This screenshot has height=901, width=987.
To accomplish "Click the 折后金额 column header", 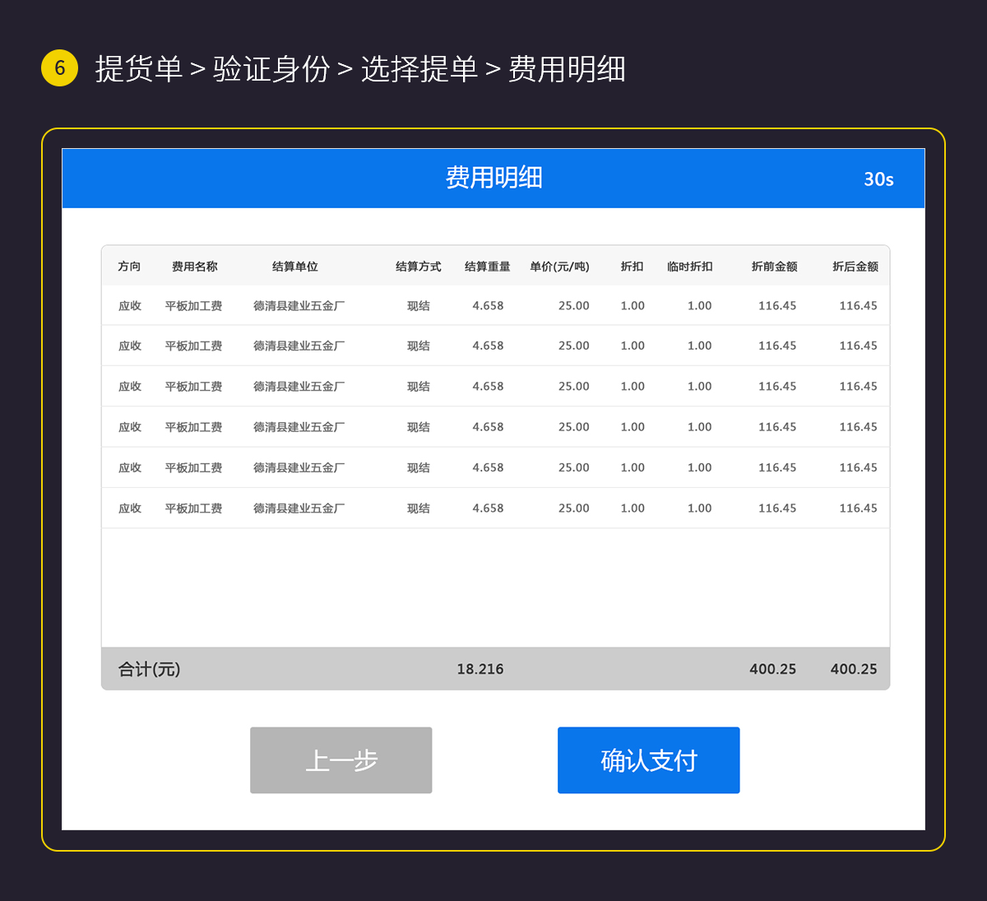I will pos(855,267).
